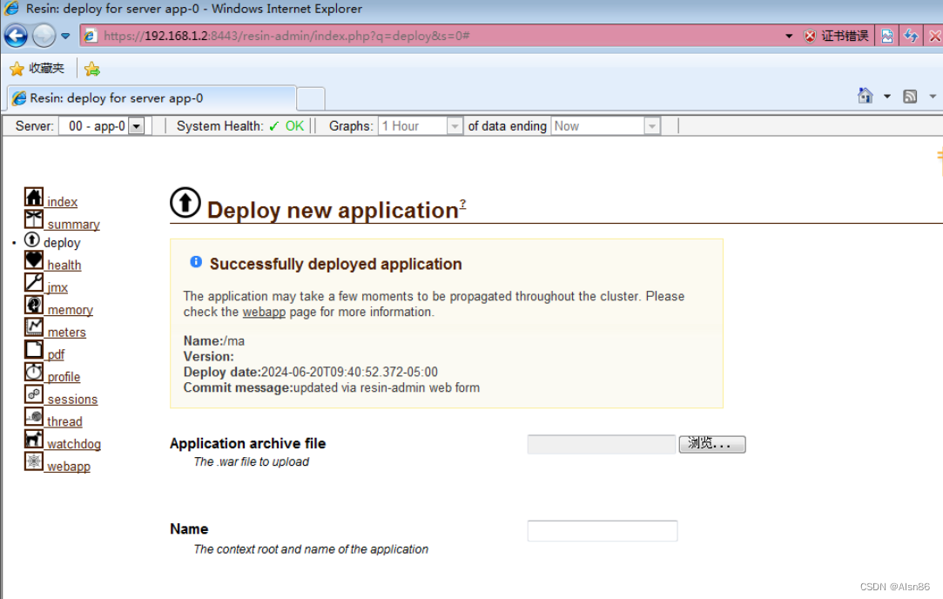
Task: Expand the feeds button dropdown arrow
Action: point(933,97)
